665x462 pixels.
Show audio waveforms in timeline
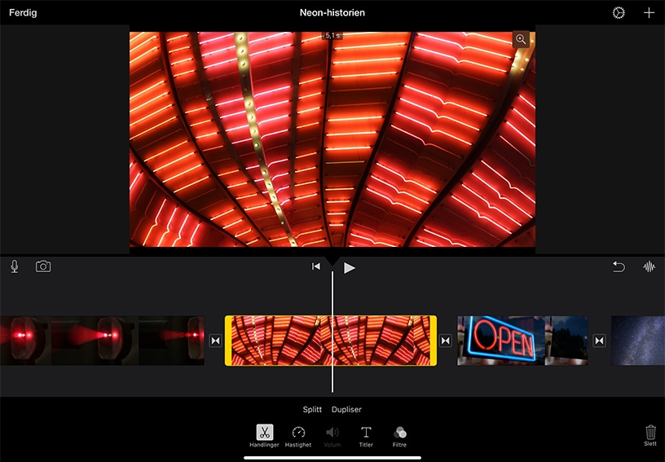pos(649,266)
